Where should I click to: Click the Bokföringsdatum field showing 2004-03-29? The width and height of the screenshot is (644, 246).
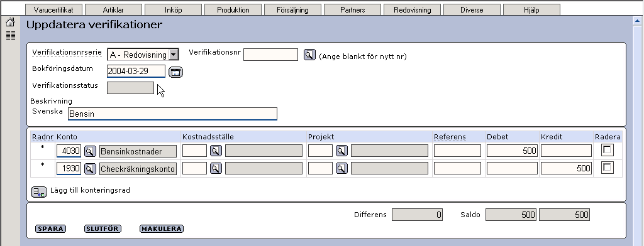point(136,72)
